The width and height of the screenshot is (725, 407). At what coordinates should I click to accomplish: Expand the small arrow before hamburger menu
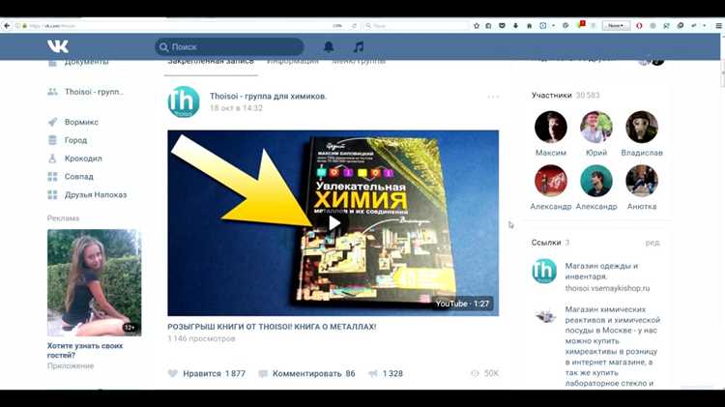tap(704, 26)
